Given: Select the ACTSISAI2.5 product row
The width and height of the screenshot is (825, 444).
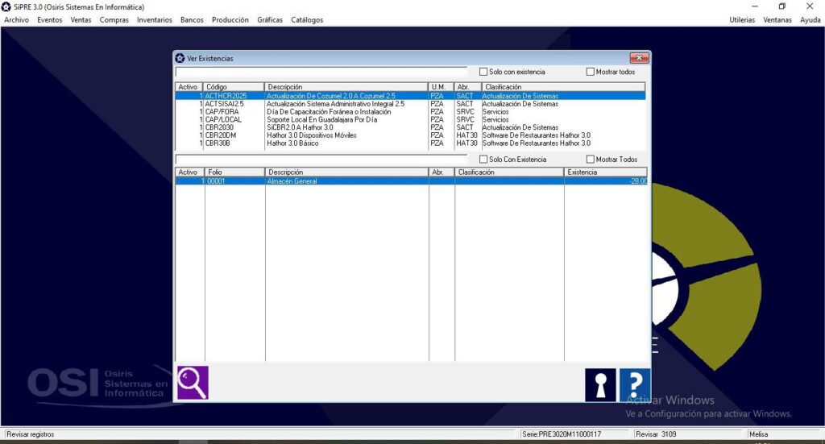Looking at the screenshot, I should pos(410,104).
